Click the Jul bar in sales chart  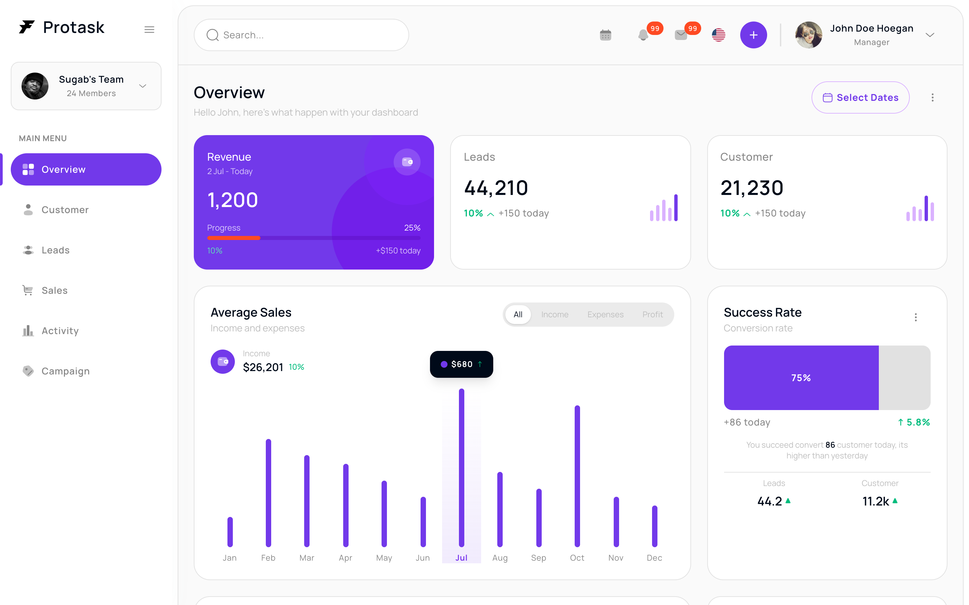click(x=461, y=468)
